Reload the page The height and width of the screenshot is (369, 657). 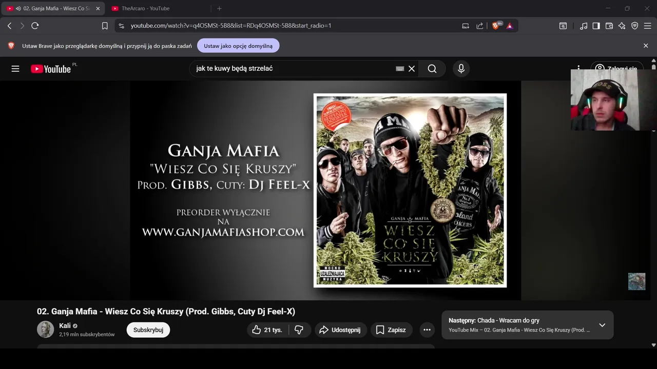pyautogui.click(x=35, y=26)
